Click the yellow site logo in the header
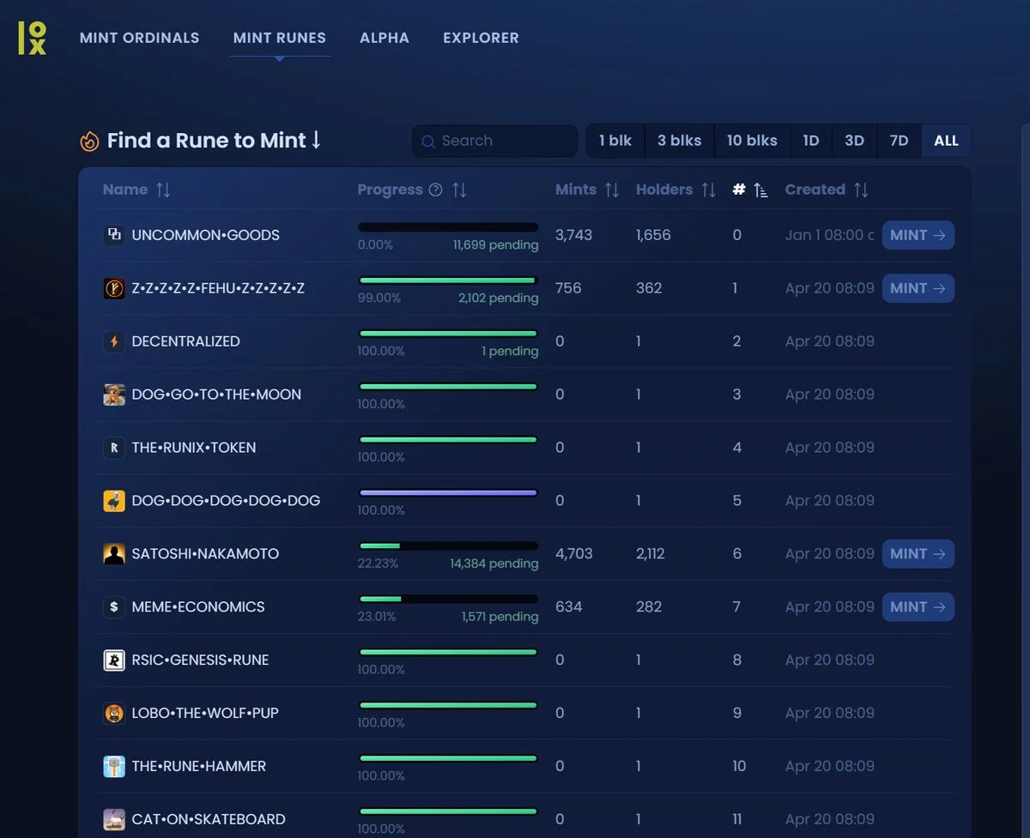Screen dimensions: 1030x838 point(32,38)
